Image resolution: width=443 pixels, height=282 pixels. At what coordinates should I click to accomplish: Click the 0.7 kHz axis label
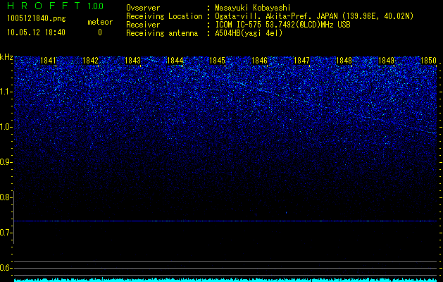tap(6, 233)
